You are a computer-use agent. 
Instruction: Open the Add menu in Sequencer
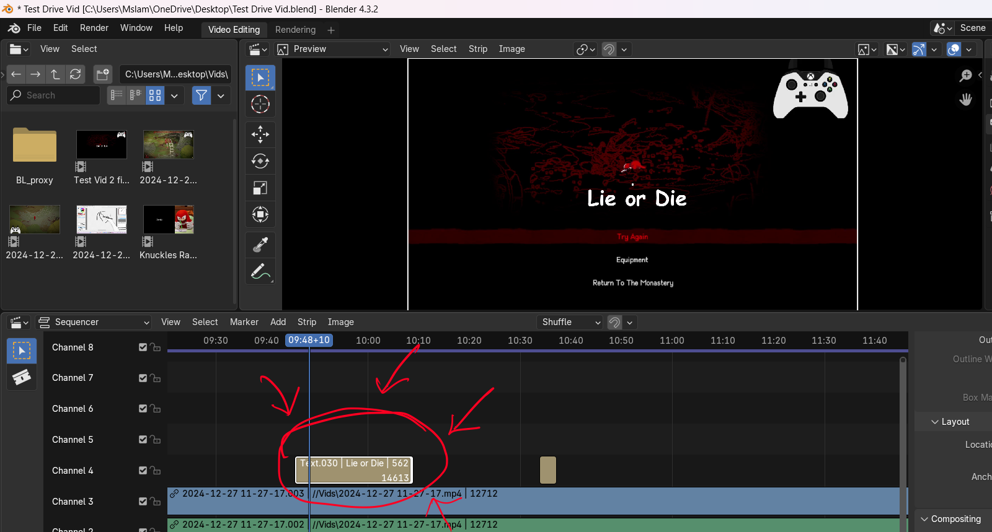(x=278, y=322)
